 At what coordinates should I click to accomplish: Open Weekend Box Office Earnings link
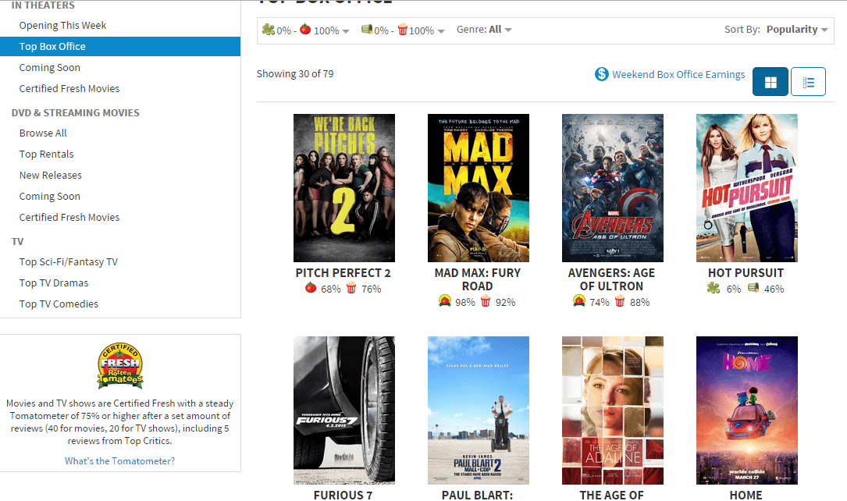pyautogui.click(x=678, y=74)
